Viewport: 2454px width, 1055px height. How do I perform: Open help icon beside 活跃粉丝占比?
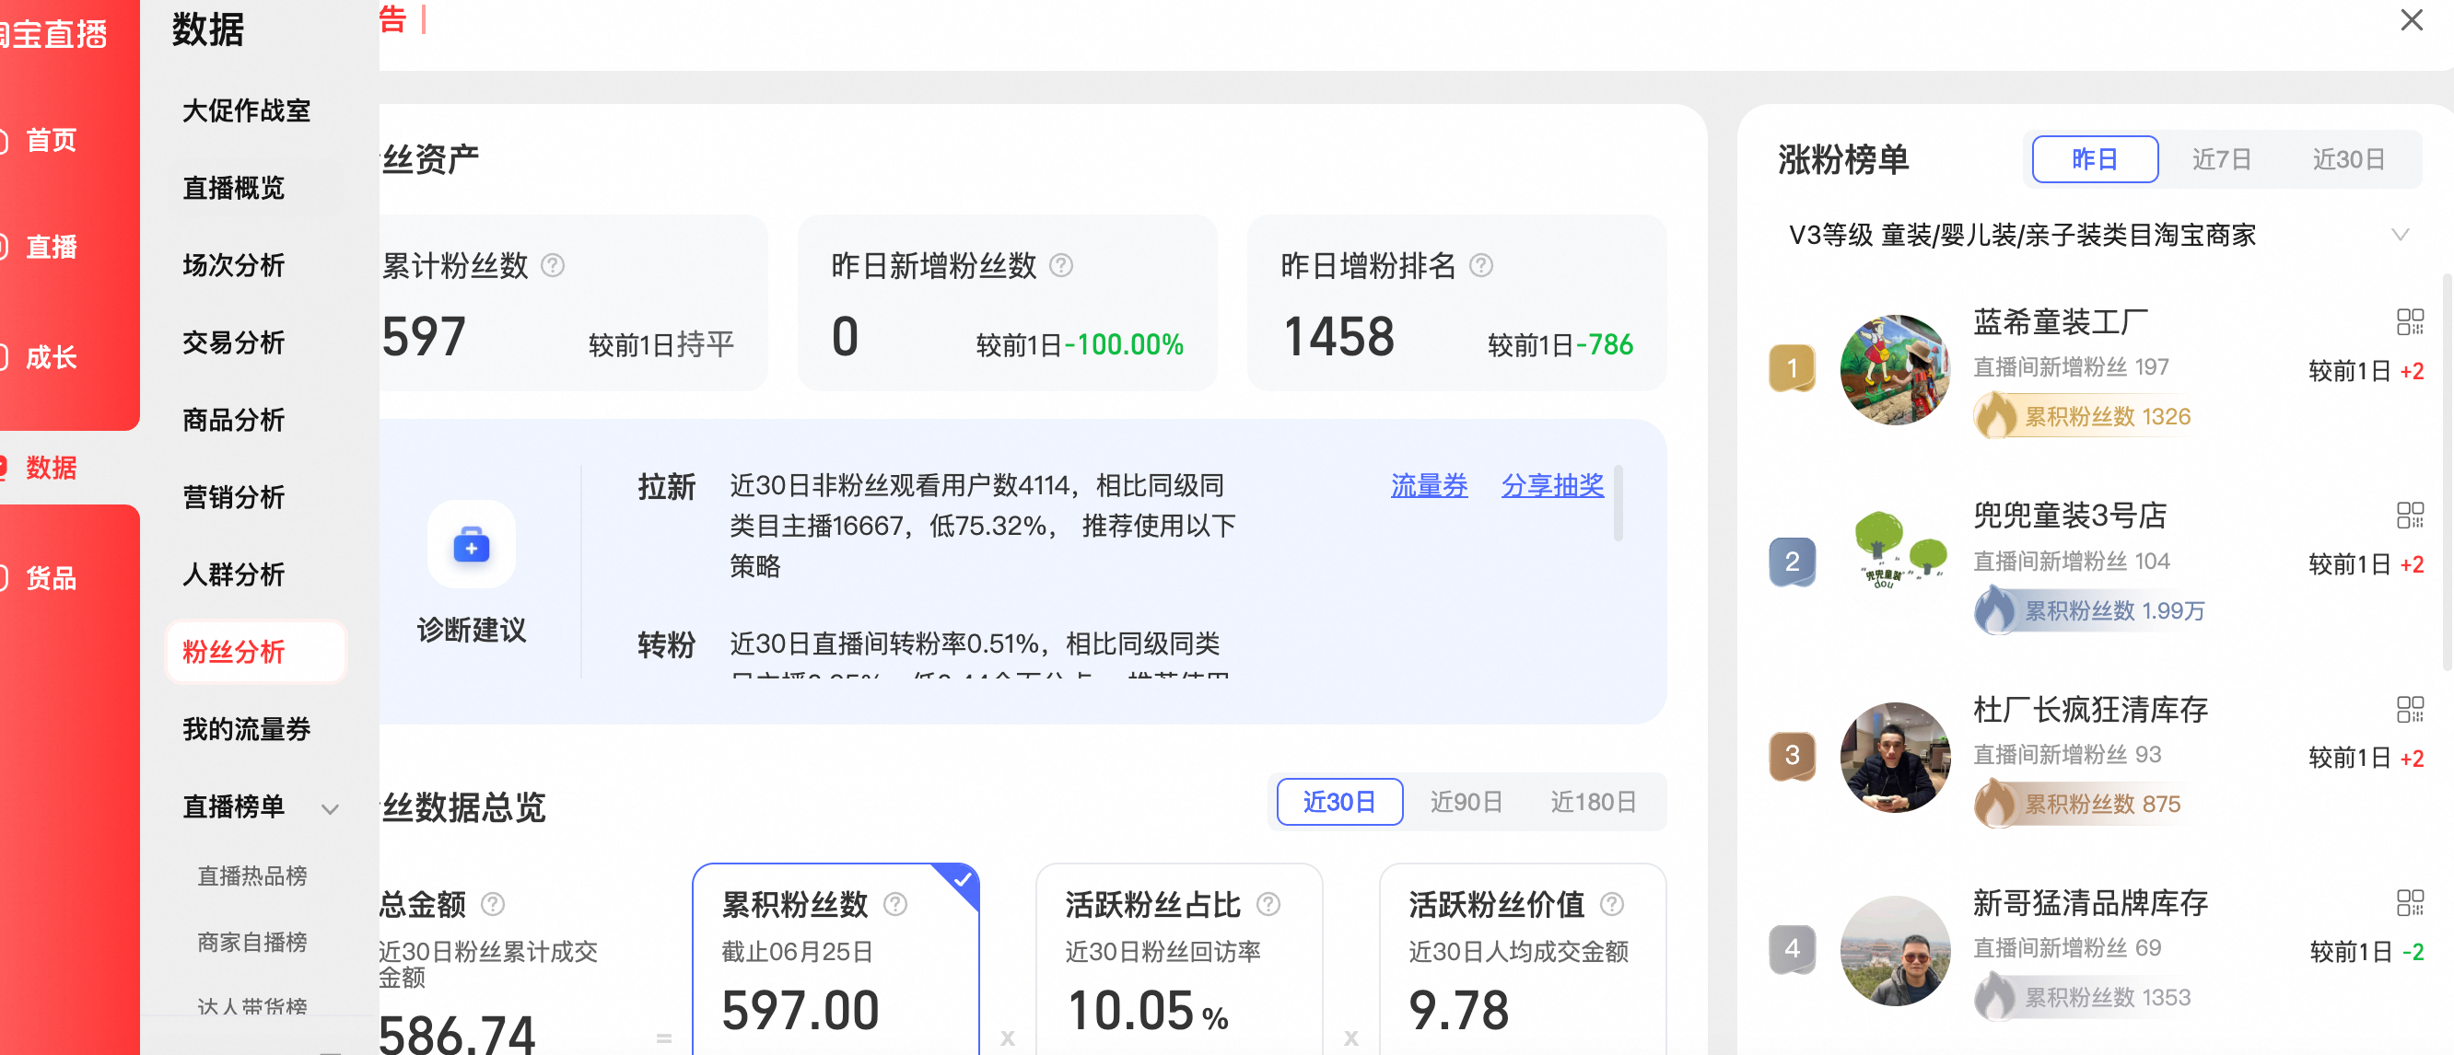(1268, 904)
